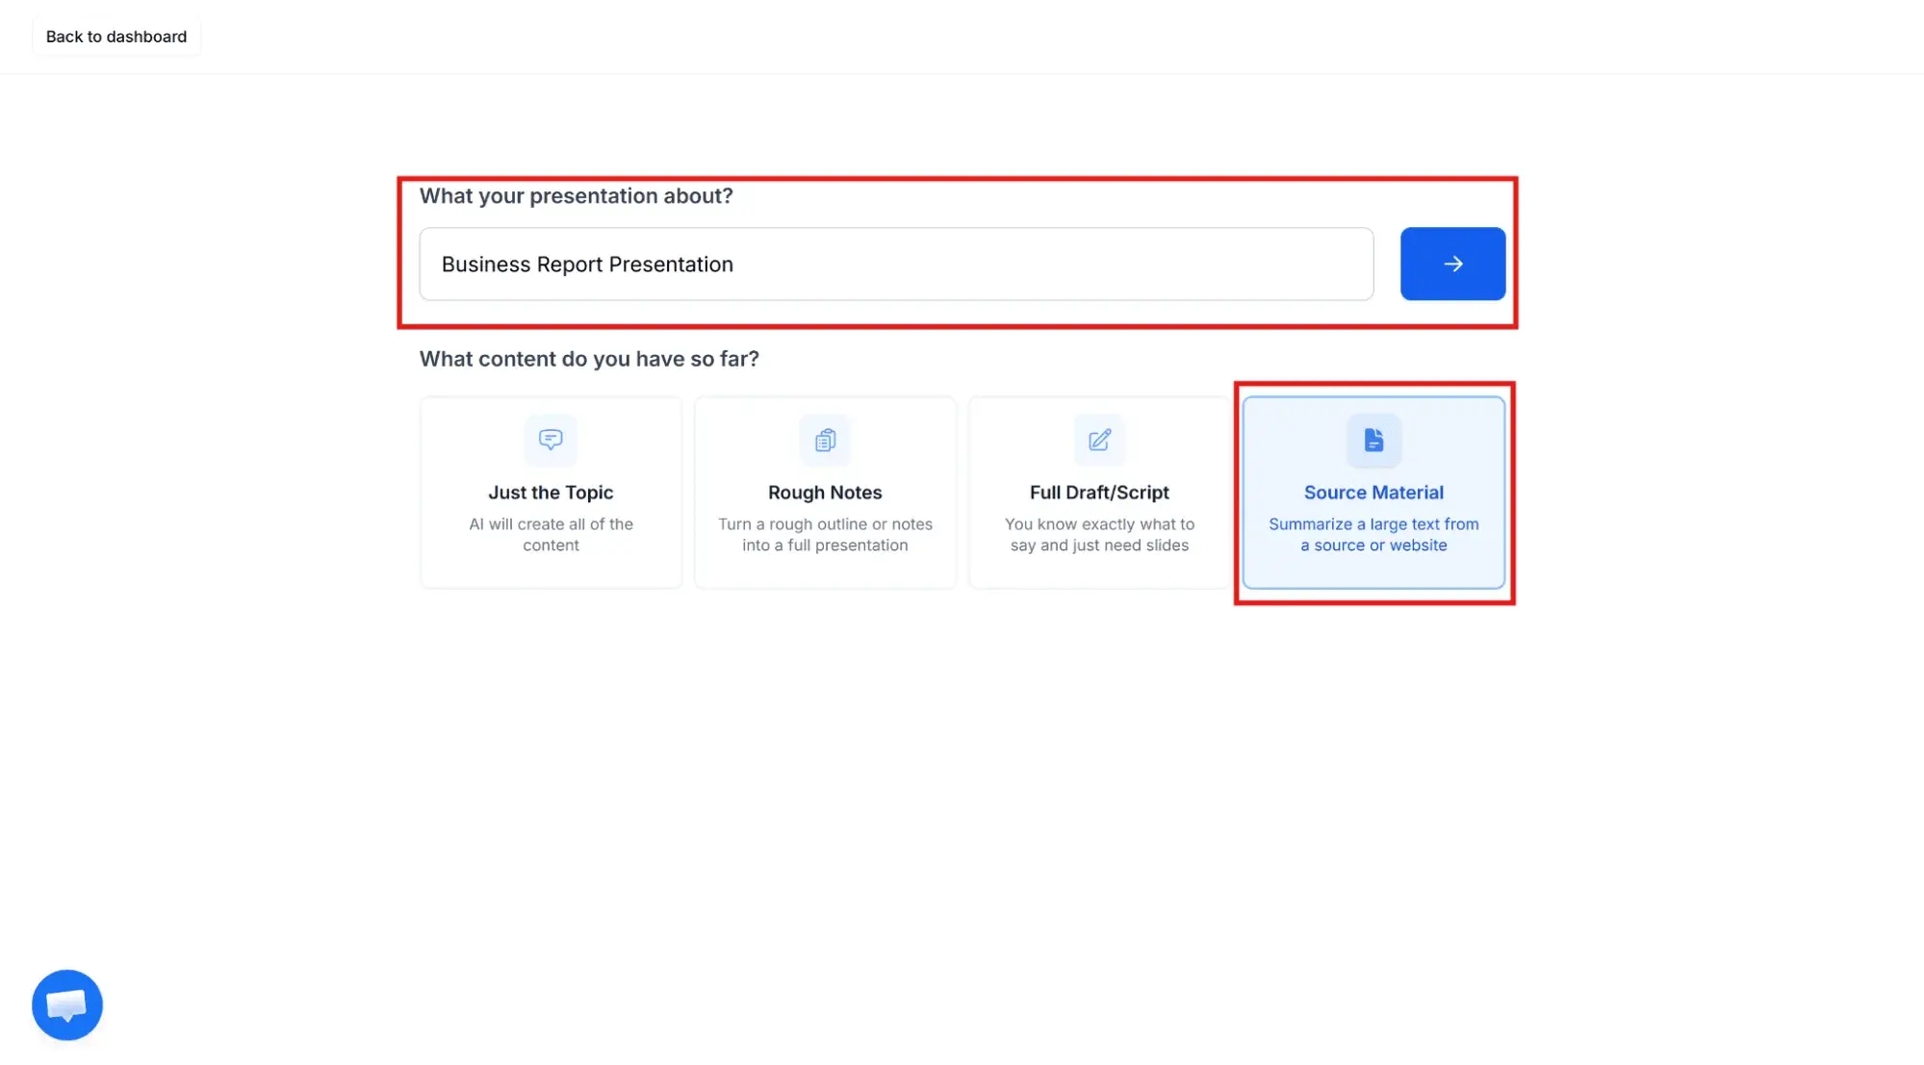This screenshot has height=1065, width=1924.
Task: Click 'You know exactly what to say' description
Action: (x=1099, y=535)
